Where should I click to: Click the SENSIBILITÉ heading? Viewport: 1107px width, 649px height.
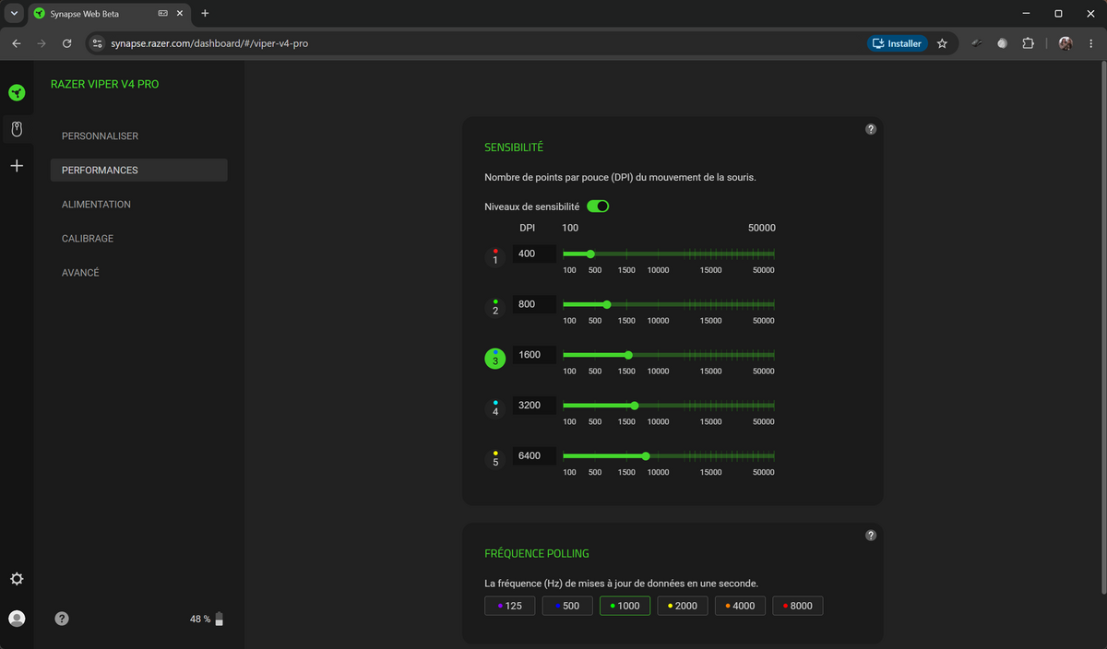[x=514, y=147]
